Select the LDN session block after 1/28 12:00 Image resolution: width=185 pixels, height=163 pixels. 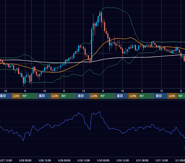coord(55,96)
